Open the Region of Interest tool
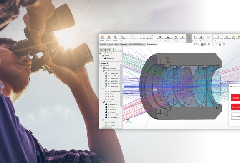 pos(160,38)
